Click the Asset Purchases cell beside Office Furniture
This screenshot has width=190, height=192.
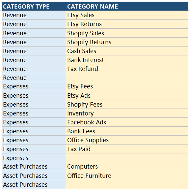point(34,176)
